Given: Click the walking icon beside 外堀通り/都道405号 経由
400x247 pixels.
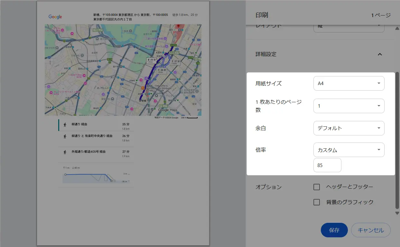Looking at the screenshot, I should pos(65,152).
